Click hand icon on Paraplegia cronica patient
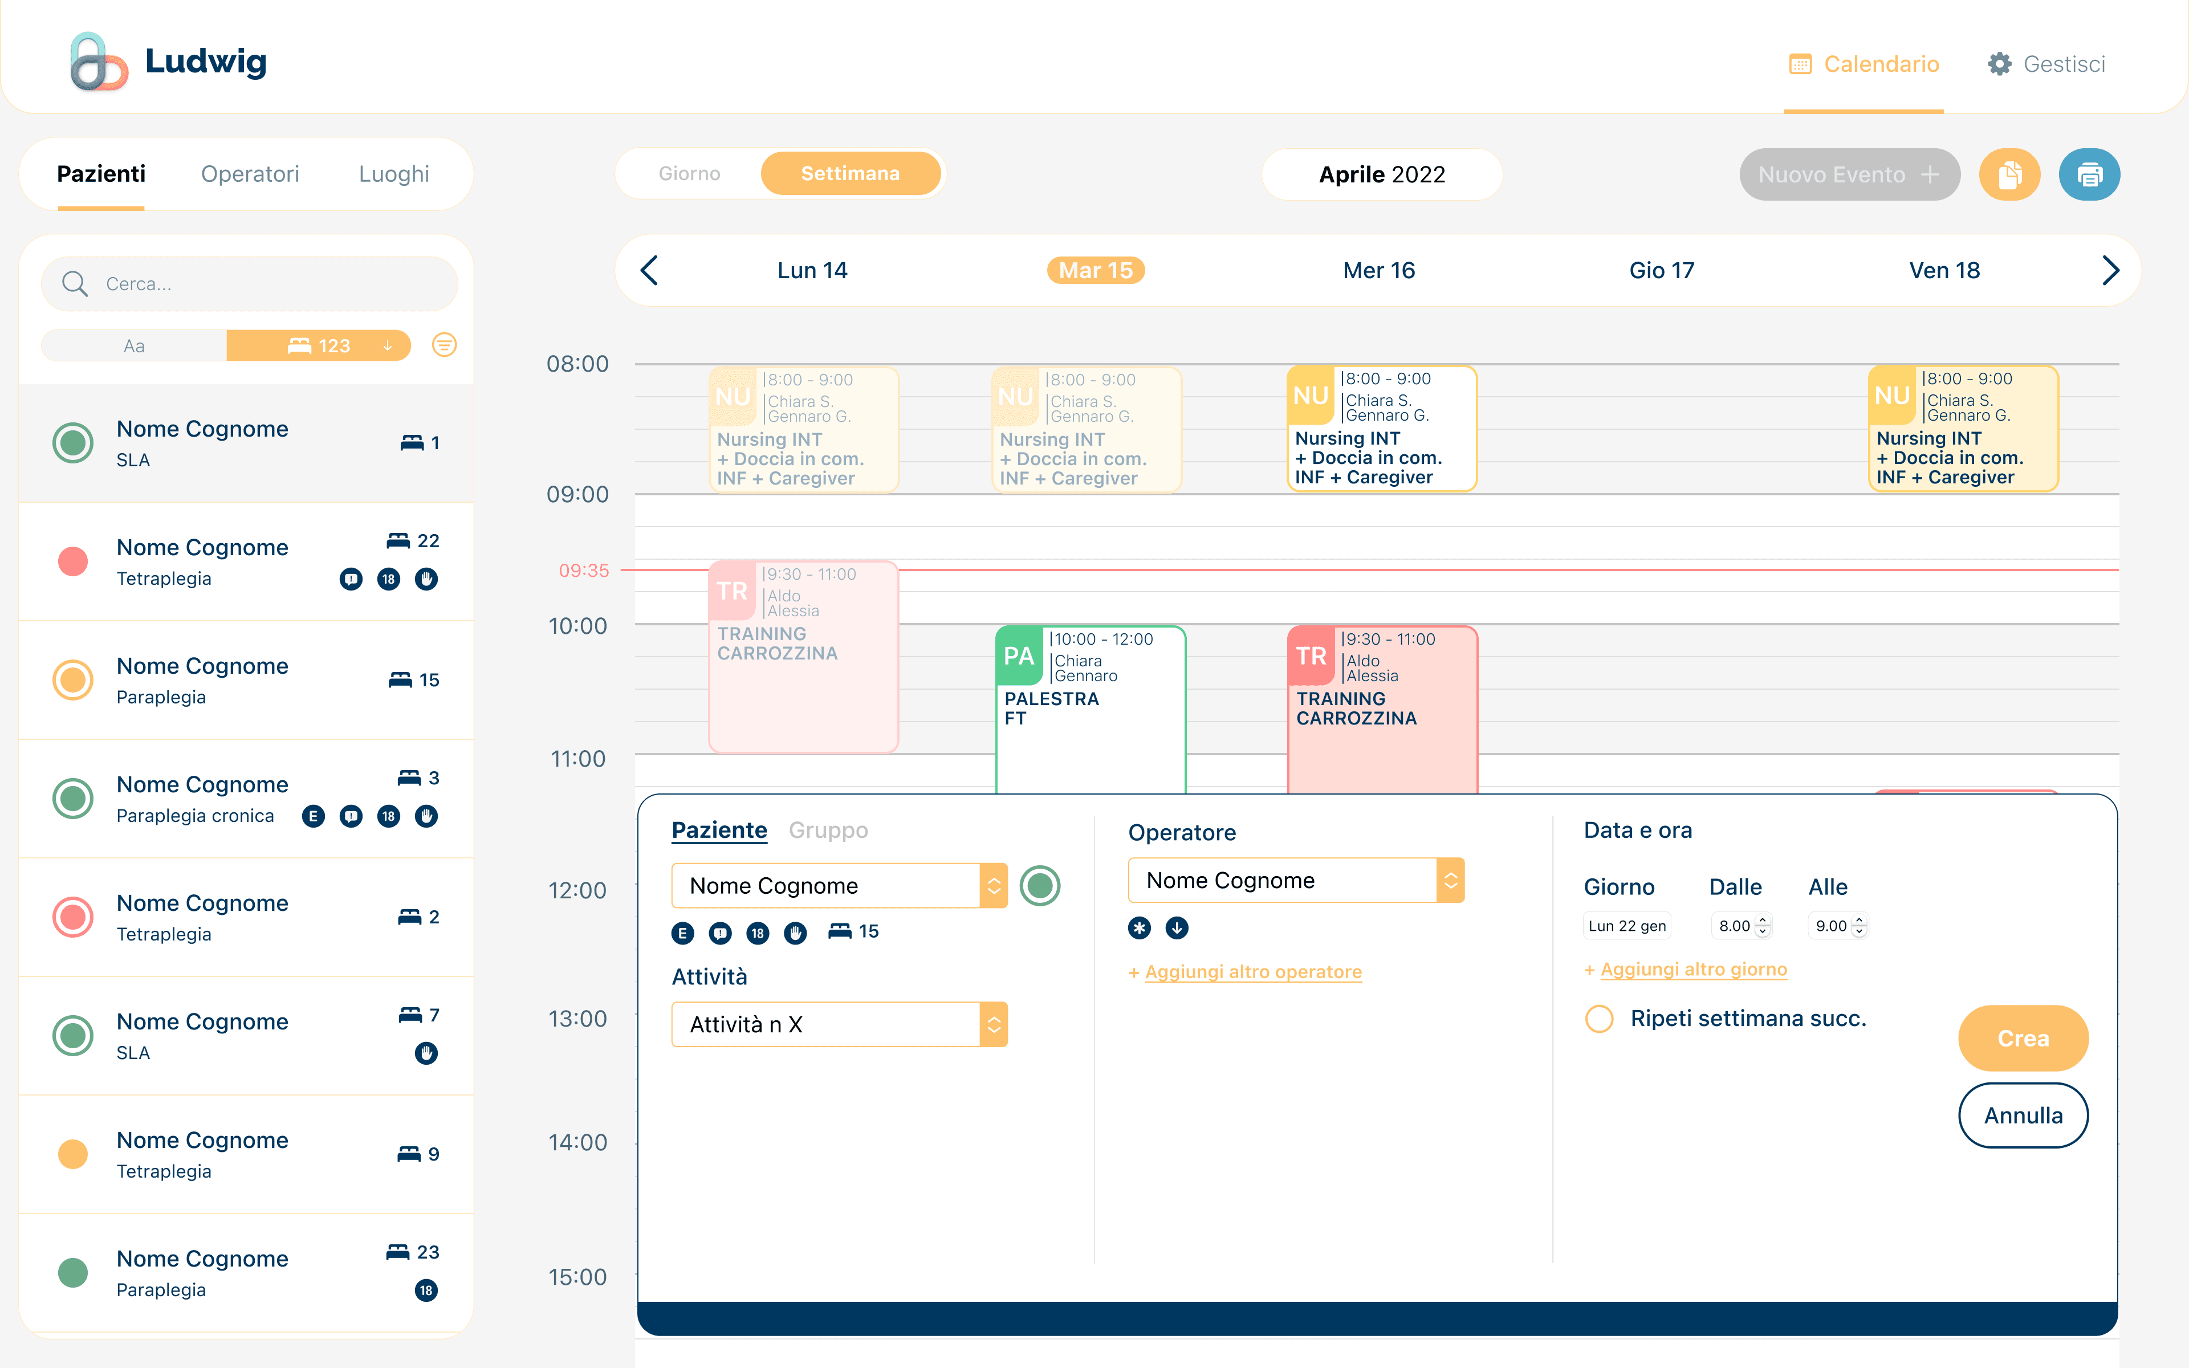Image resolution: width=2189 pixels, height=1368 pixels. coord(426,816)
